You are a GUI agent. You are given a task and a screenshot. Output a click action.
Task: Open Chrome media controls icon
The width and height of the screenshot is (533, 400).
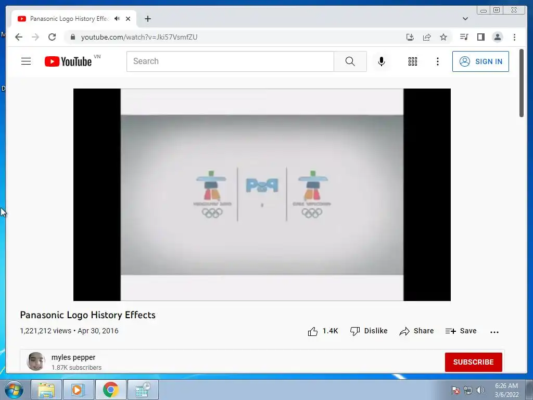coord(464,37)
